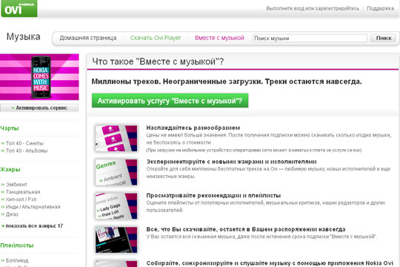Click Экспериментируйте с новыми жанрами heading
Screen dimensions: 400x267
(x=231, y=162)
